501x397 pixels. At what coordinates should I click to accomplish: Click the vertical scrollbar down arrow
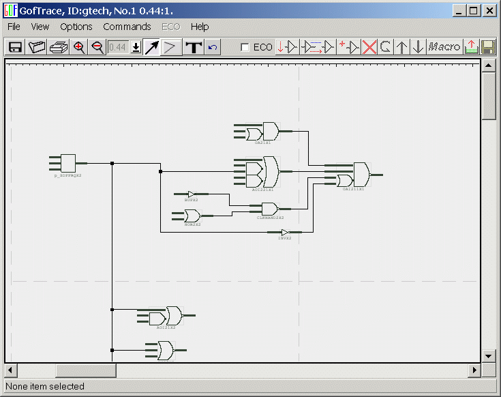(489, 355)
